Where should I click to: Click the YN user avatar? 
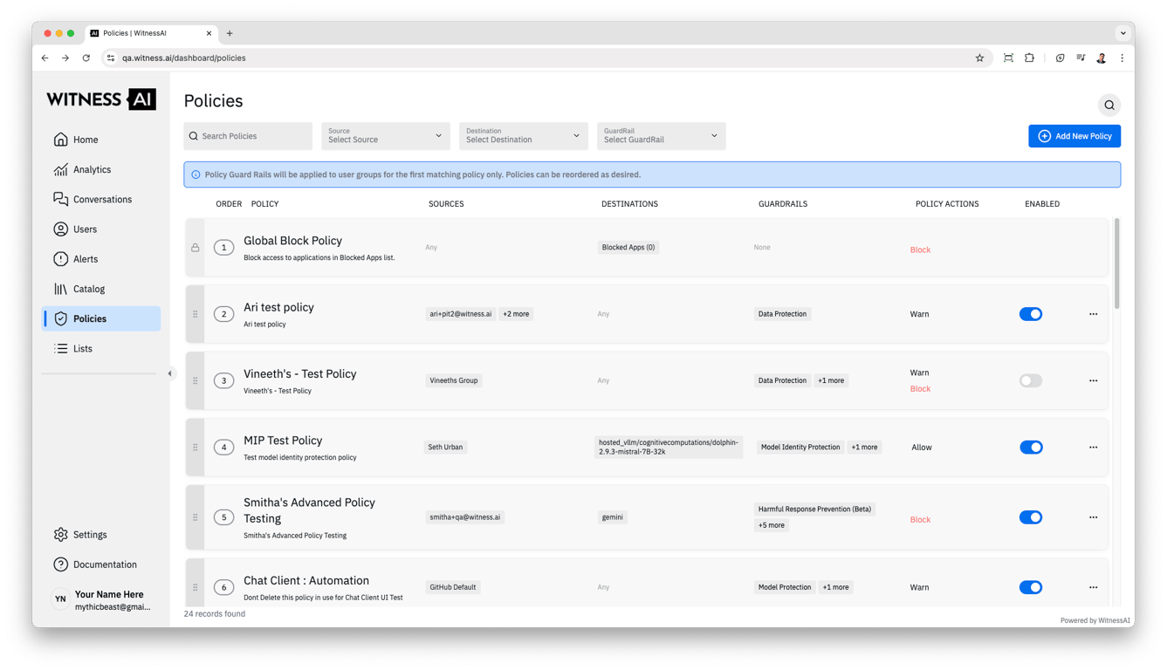point(60,599)
